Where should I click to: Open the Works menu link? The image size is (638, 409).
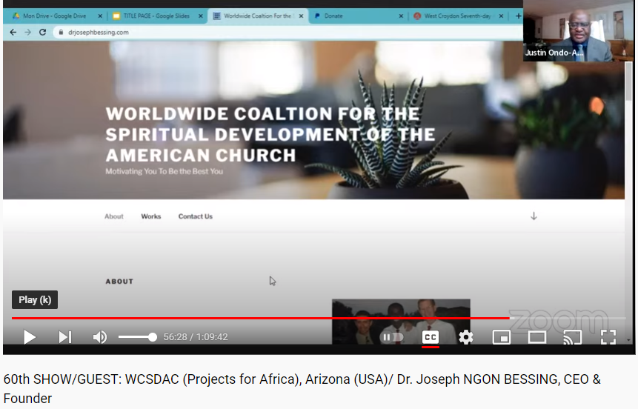151,216
